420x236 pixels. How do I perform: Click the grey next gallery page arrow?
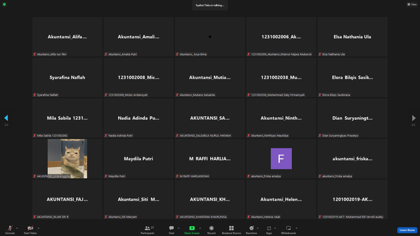pos(413,118)
